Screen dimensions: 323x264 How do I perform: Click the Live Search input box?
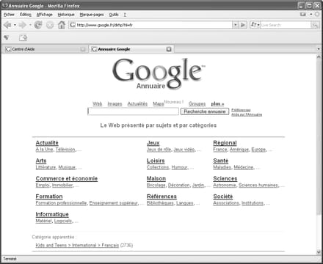click(x=286, y=25)
